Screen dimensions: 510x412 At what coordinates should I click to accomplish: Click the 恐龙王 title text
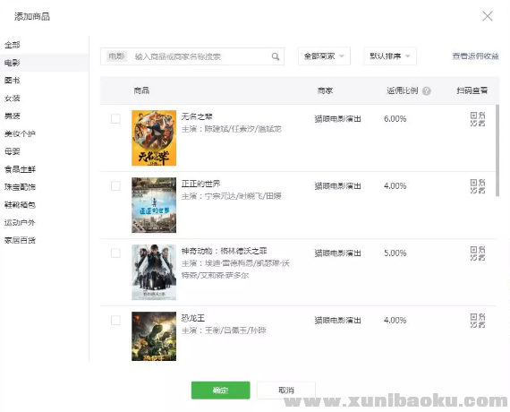[193, 318]
